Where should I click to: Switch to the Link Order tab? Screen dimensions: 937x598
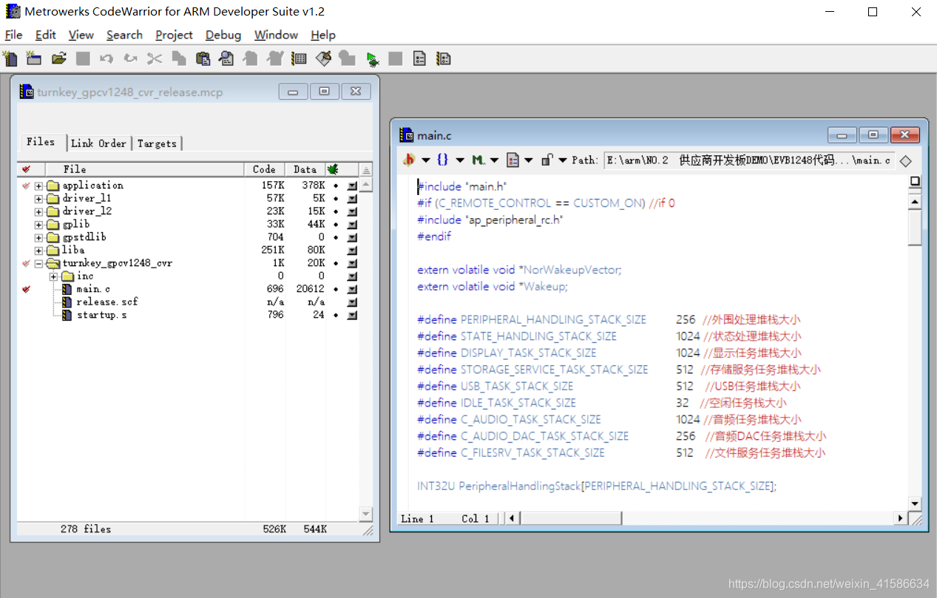(x=99, y=143)
